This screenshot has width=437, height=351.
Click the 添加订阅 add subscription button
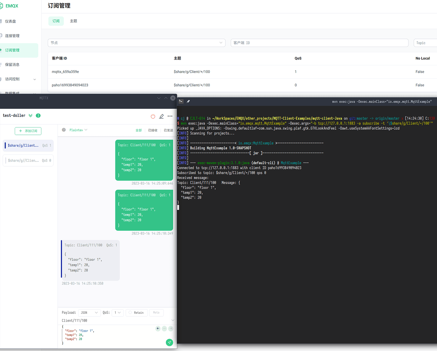click(x=28, y=131)
